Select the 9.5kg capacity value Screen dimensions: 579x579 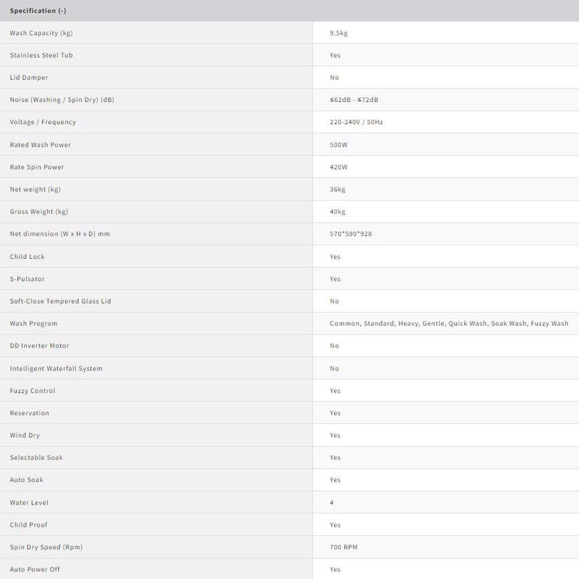[339, 33]
